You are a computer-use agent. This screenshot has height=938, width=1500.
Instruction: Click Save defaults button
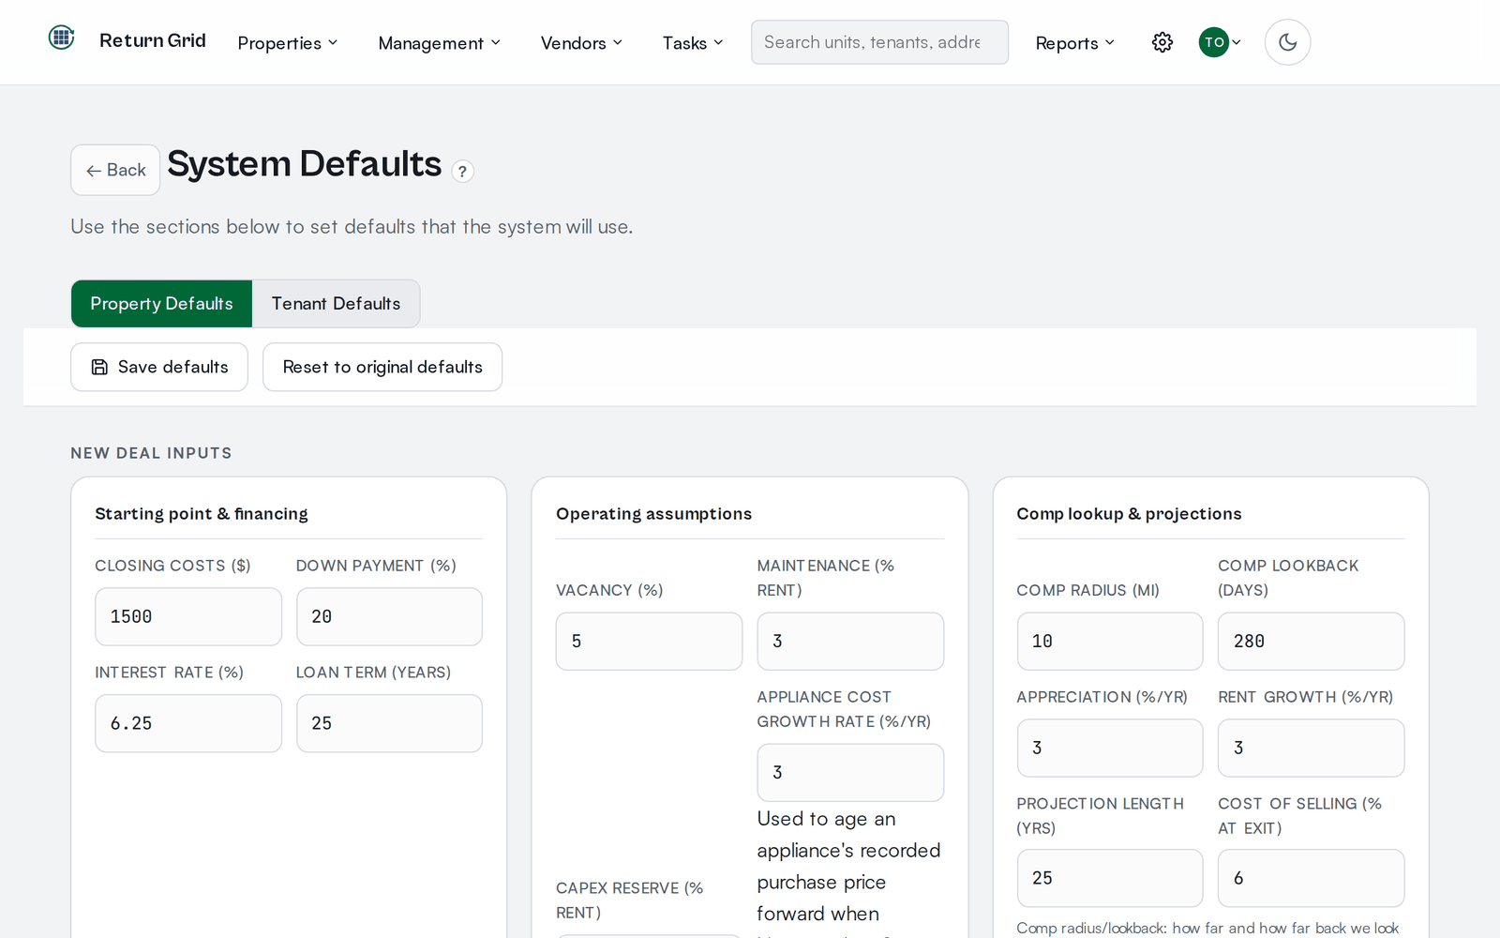[x=159, y=367]
